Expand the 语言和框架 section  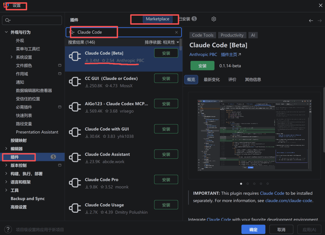pyautogui.click(x=6, y=182)
